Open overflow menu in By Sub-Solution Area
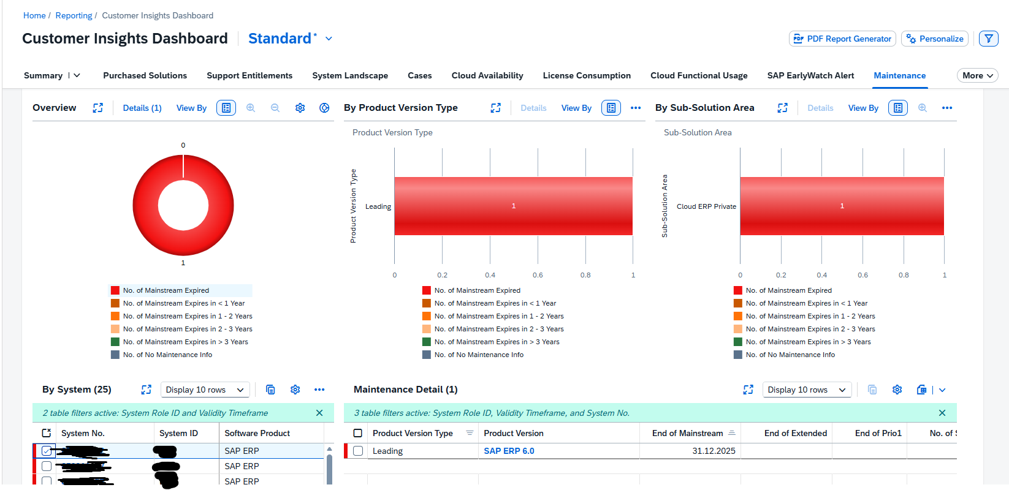Screen dimensions: 1009x490 pos(947,108)
